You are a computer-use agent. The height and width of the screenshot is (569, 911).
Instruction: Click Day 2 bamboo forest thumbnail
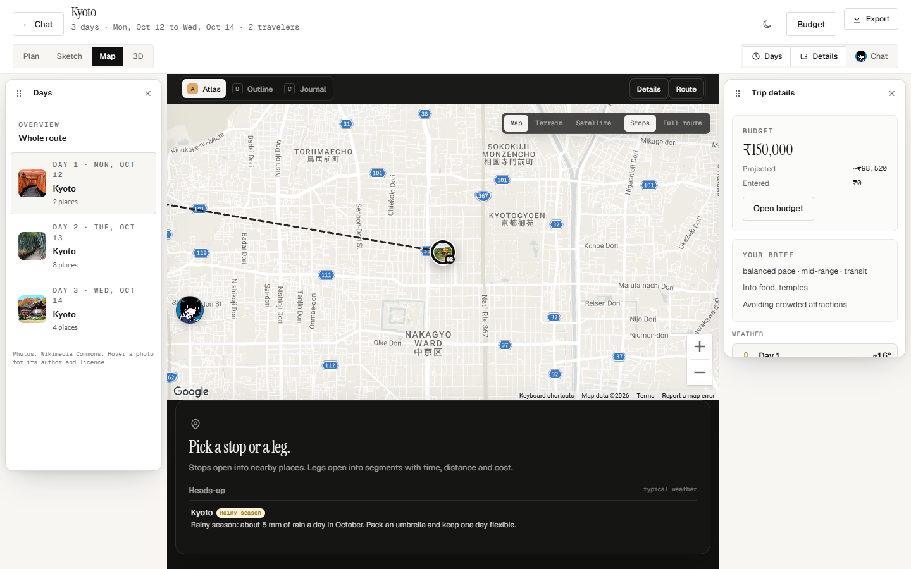32,246
